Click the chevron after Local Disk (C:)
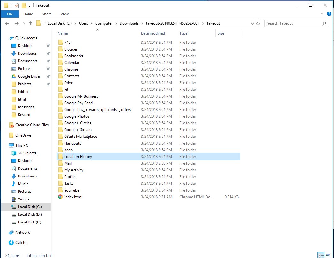Viewport: 334px width, 258px height. click(x=75, y=23)
